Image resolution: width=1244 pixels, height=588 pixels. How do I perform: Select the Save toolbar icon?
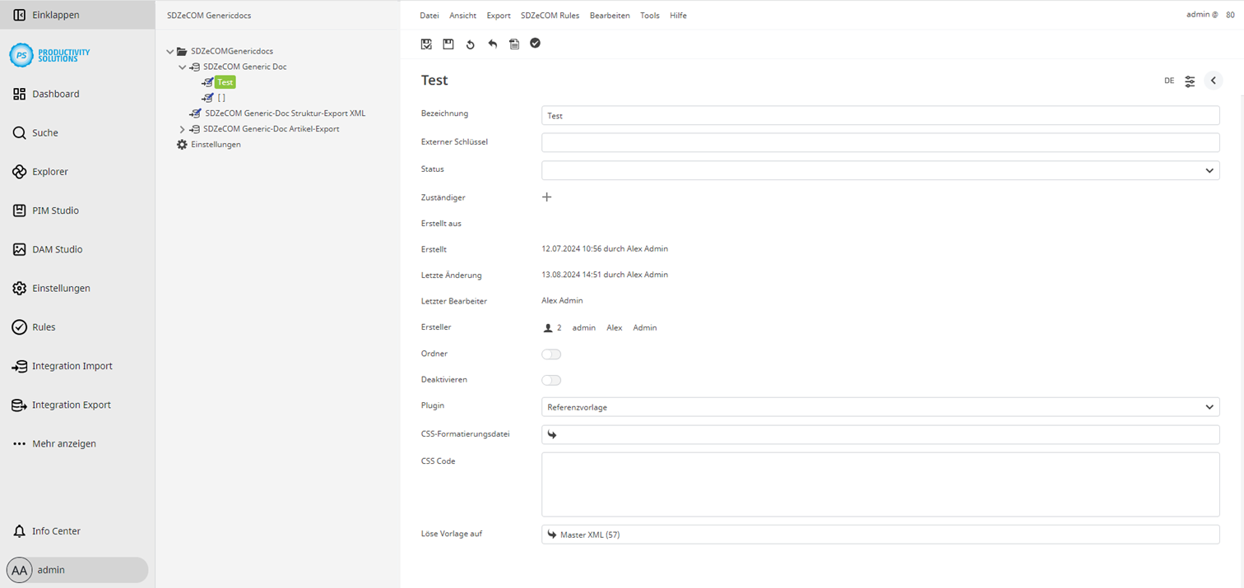[x=448, y=44]
